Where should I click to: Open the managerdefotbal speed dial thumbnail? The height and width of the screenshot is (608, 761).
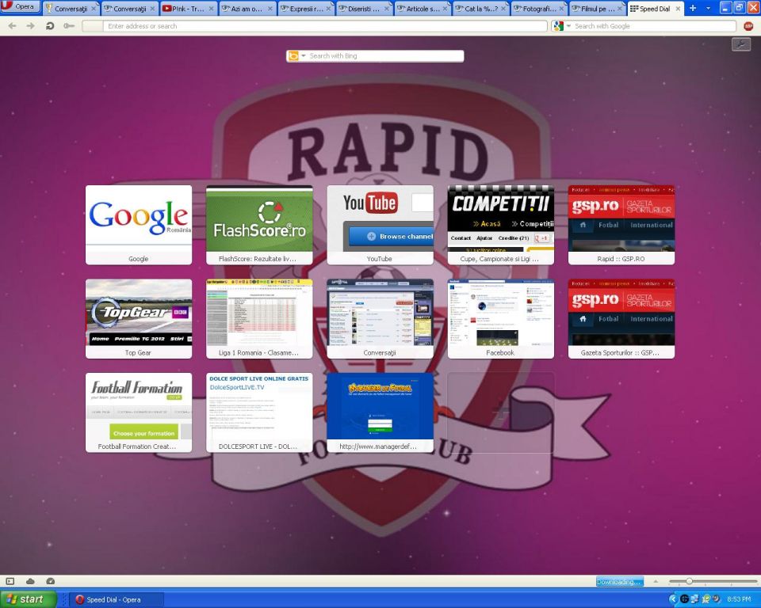pyautogui.click(x=380, y=412)
